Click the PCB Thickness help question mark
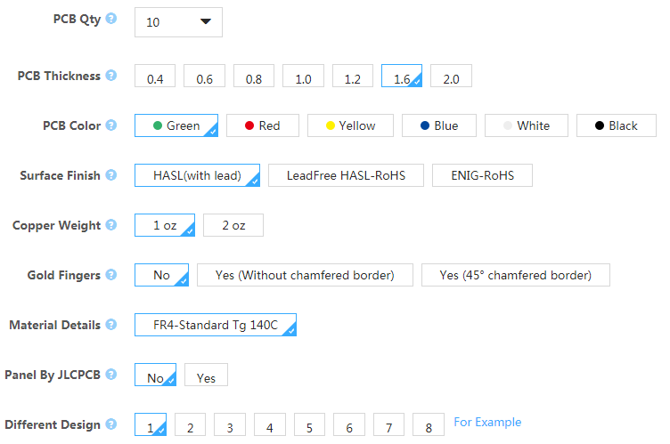This screenshot has height=444, width=670. pyautogui.click(x=111, y=76)
